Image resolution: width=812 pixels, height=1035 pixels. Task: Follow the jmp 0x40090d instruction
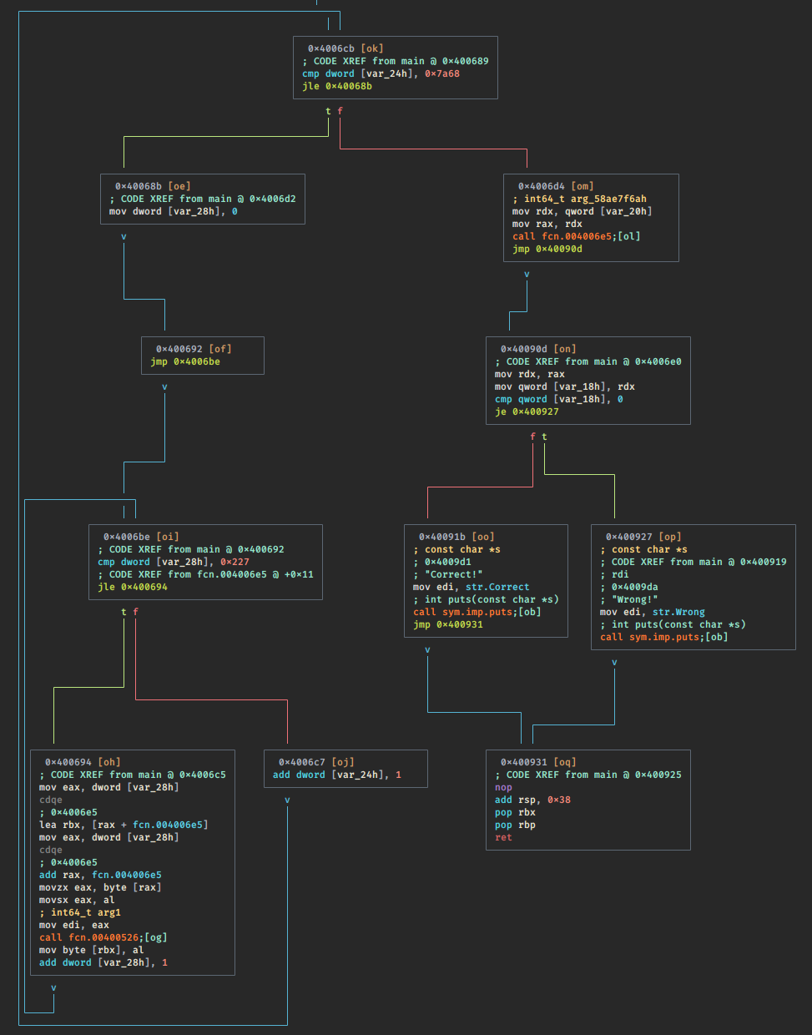point(547,249)
